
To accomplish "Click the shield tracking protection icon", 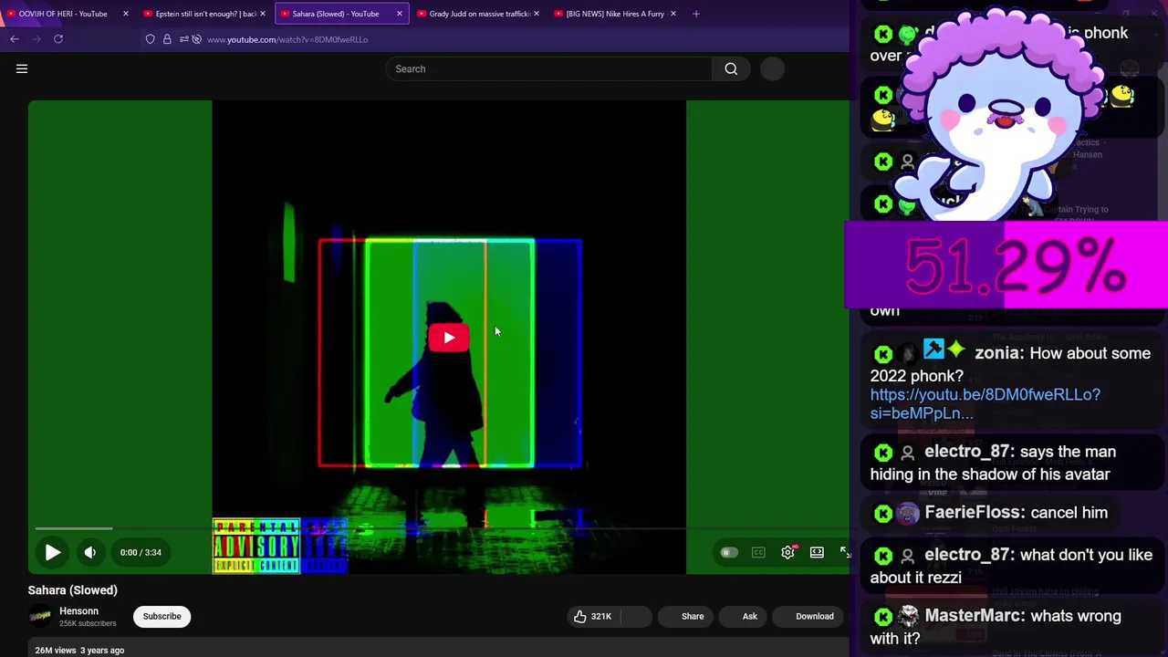I will pyautogui.click(x=151, y=39).
